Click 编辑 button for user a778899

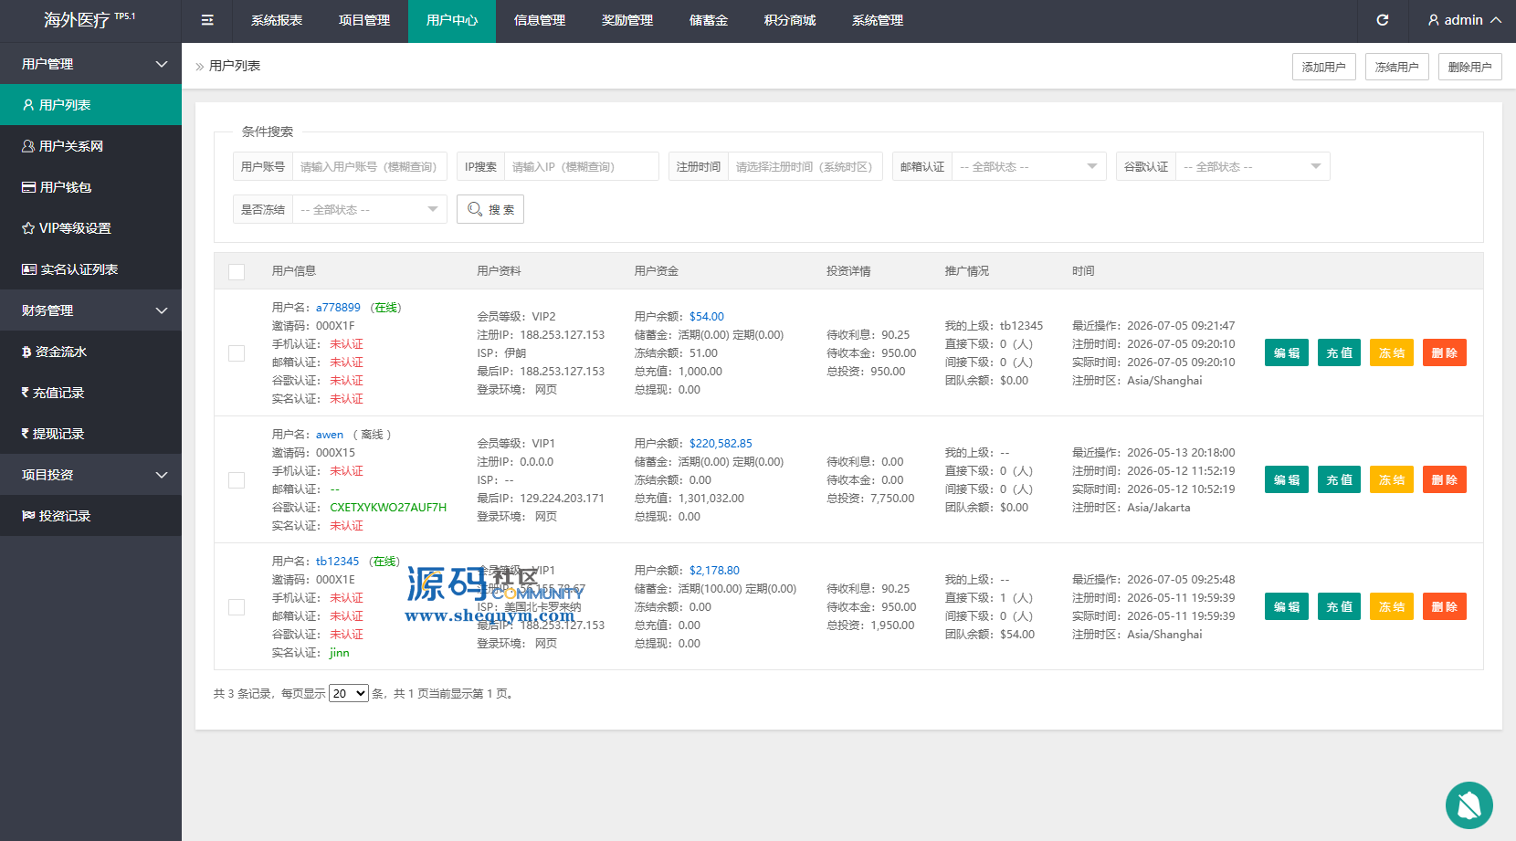pos(1287,352)
